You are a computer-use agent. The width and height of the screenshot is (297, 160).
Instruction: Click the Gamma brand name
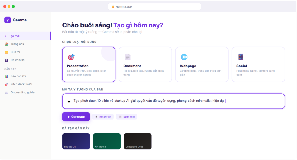(20, 20)
